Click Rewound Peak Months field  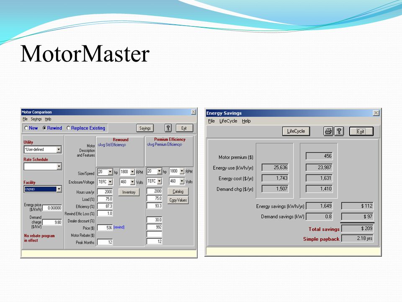click(105, 242)
